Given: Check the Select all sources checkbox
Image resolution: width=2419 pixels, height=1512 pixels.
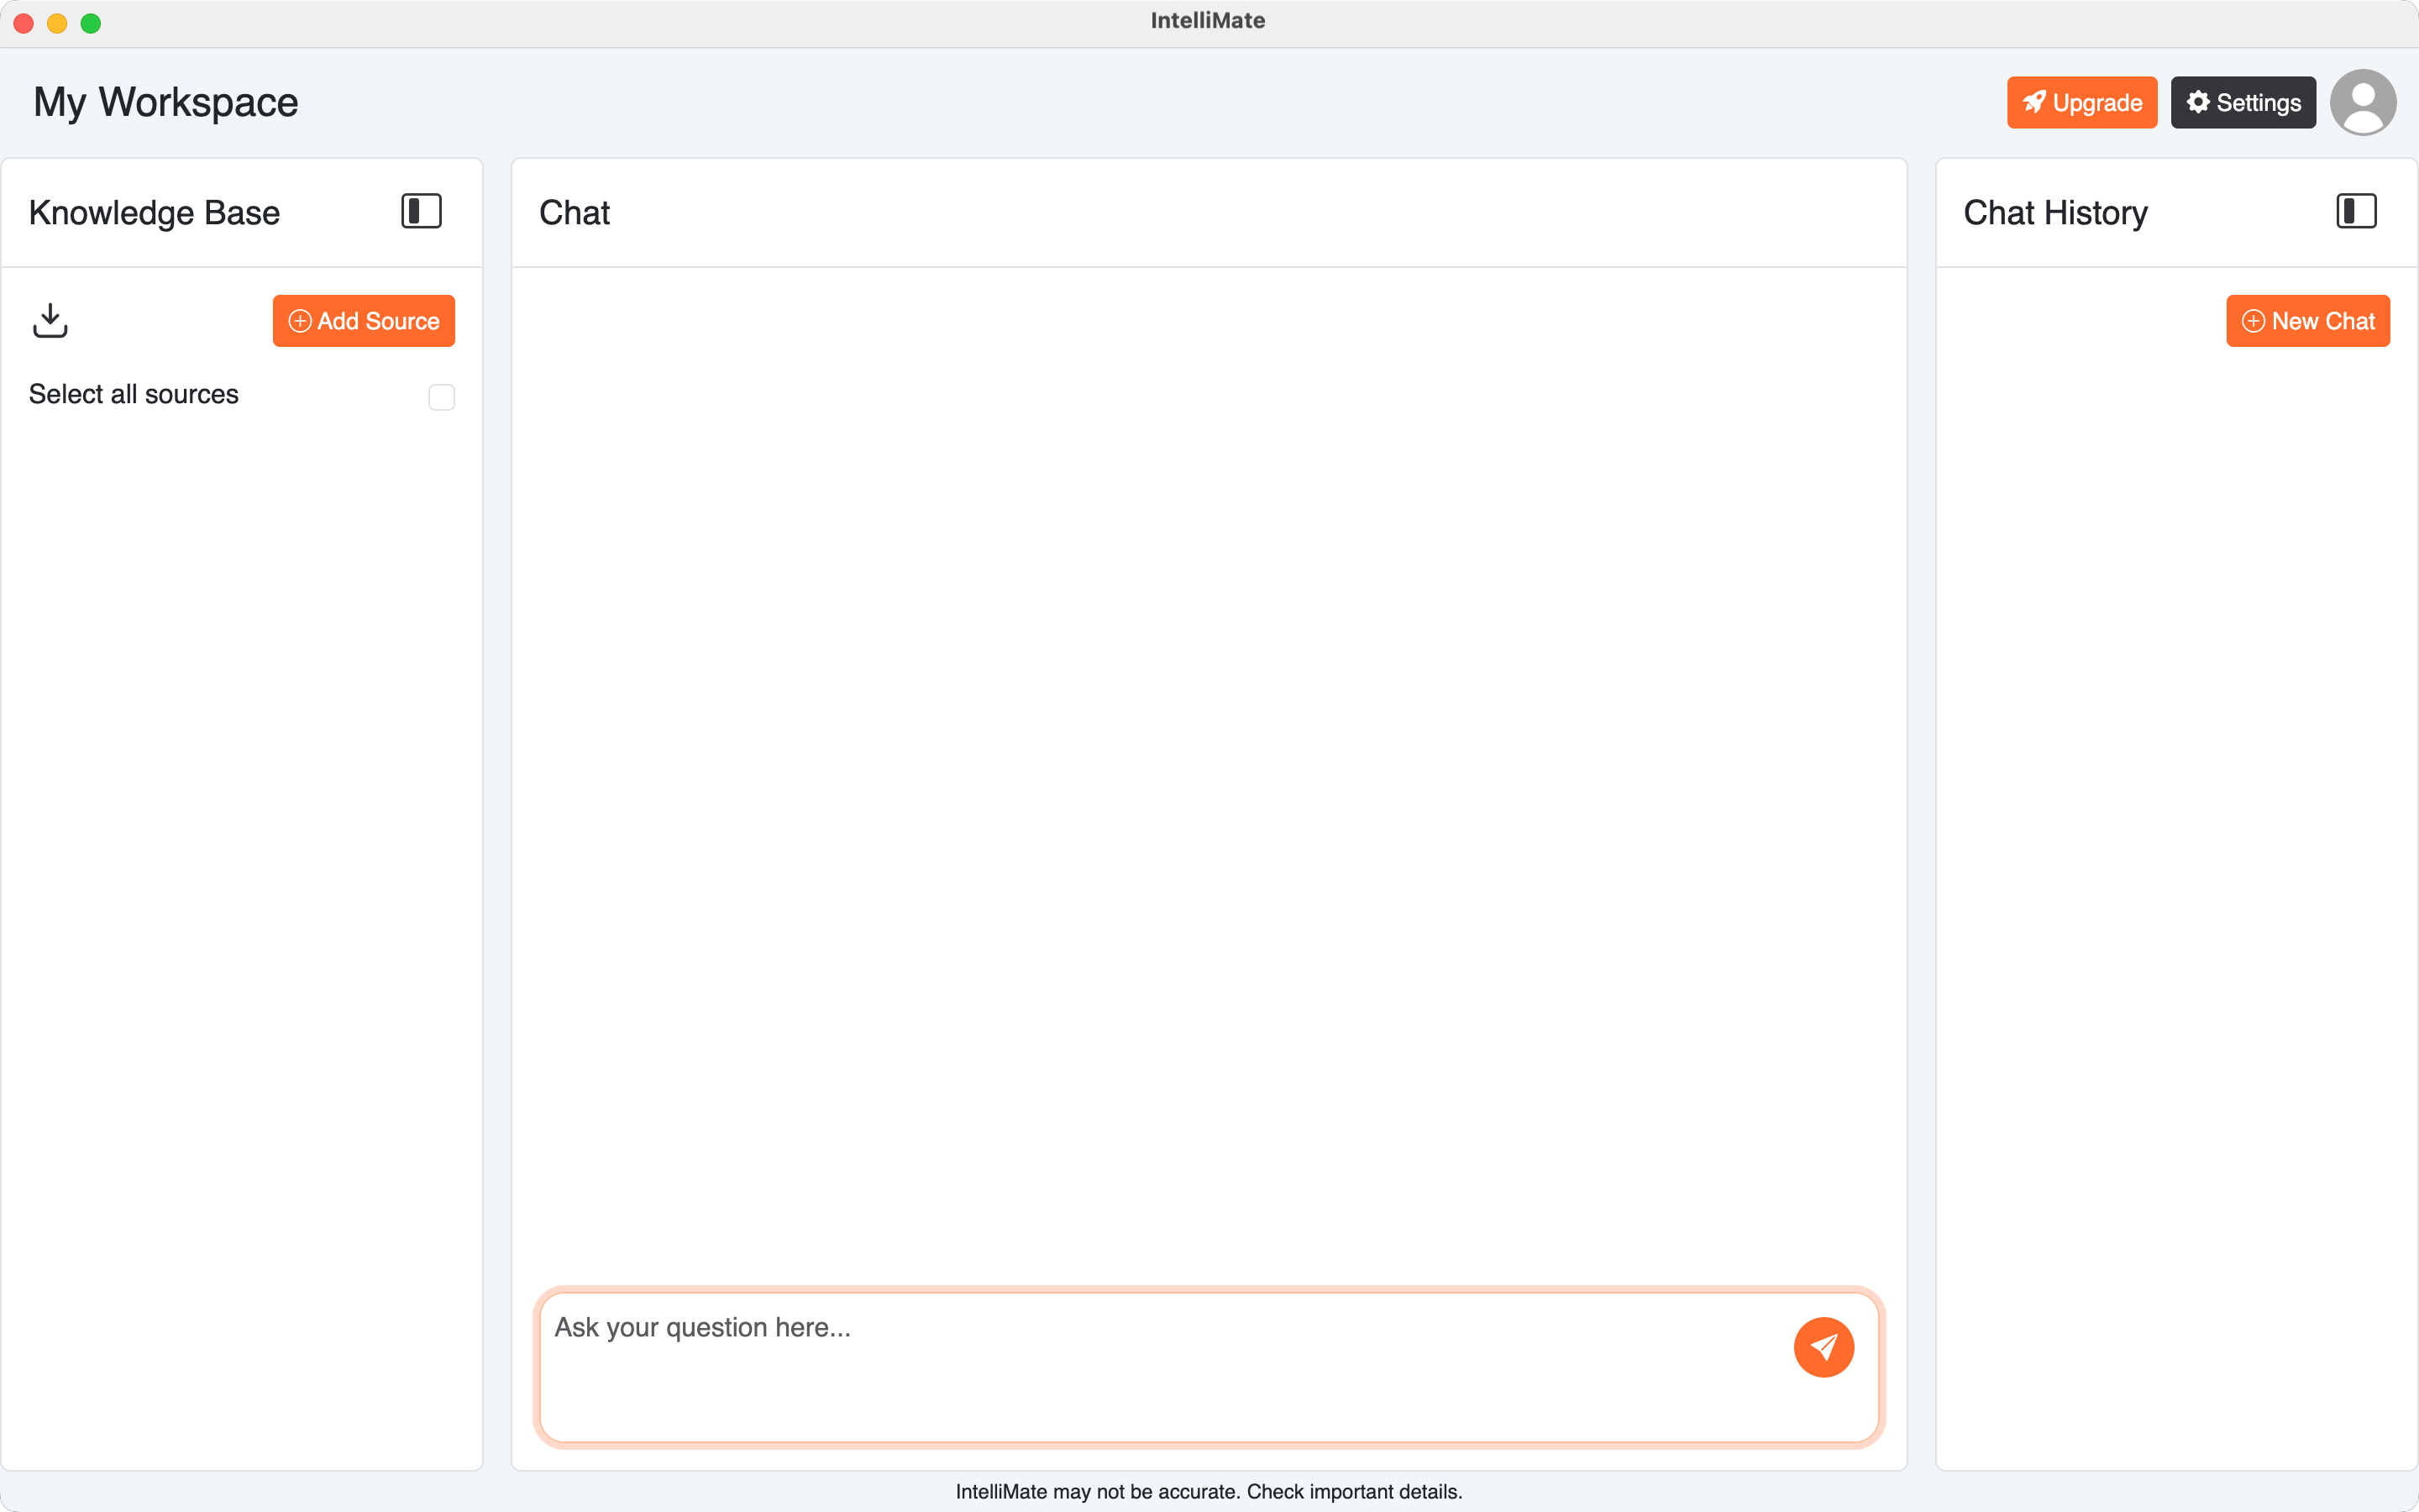Looking at the screenshot, I should click(440, 397).
